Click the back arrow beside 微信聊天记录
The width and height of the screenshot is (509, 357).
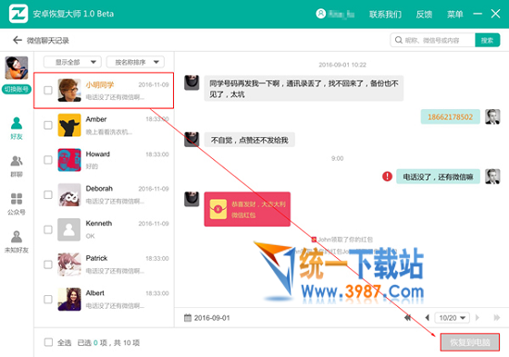18,40
